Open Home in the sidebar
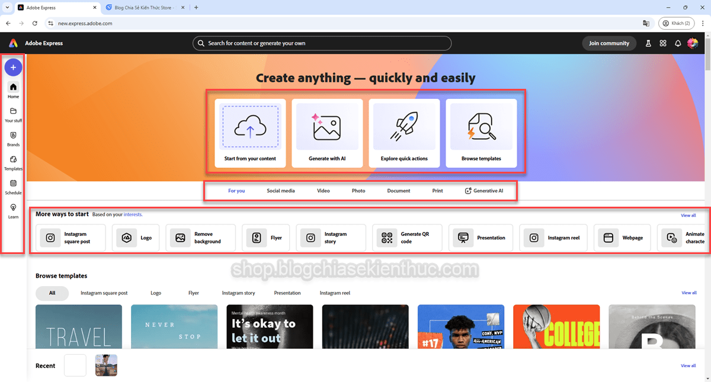This screenshot has width=711, height=382. click(x=13, y=90)
